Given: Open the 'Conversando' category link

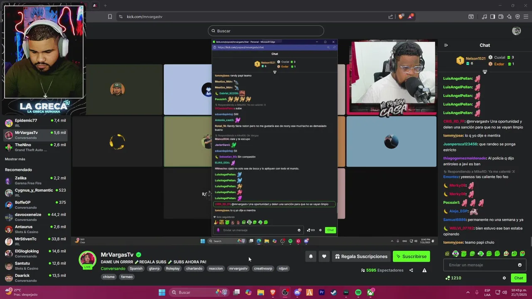Looking at the screenshot, I should pos(113,269).
